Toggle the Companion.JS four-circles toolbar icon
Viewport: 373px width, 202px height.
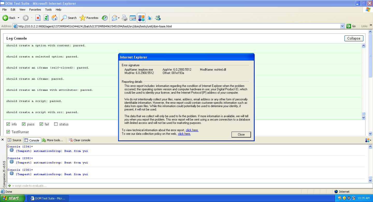141,18
